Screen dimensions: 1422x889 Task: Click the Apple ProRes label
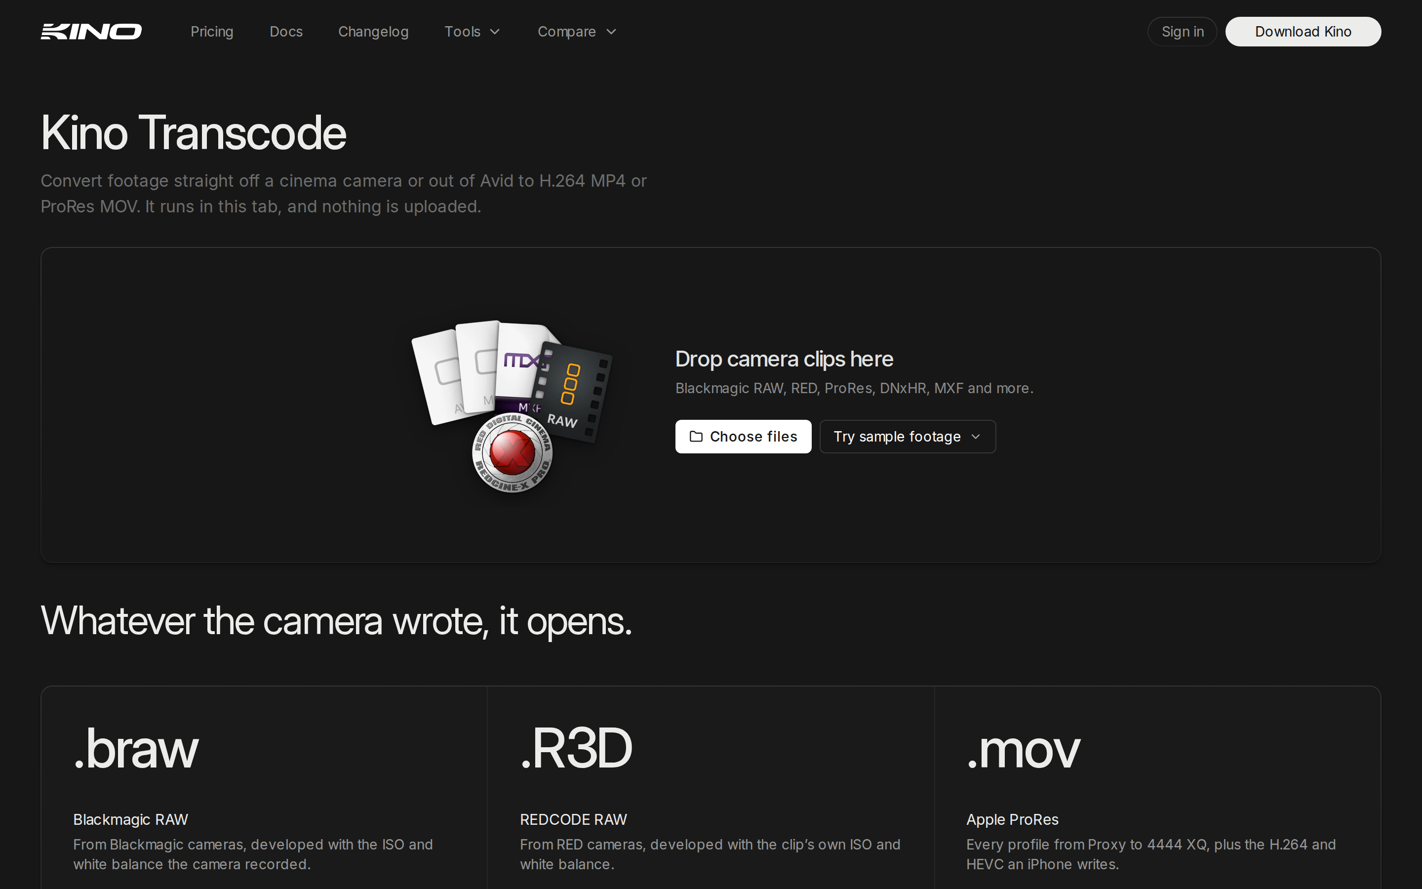(x=1013, y=820)
